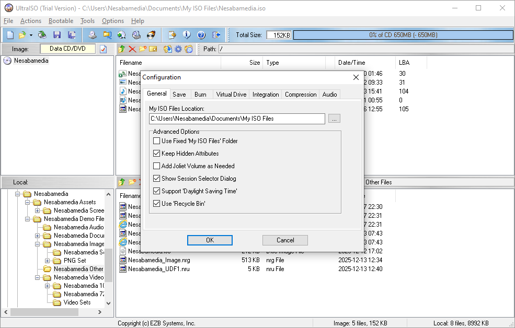Disable the Use 'Recycle Bin' checkbox
This screenshot has width=515, height=328.
(157, 204)
